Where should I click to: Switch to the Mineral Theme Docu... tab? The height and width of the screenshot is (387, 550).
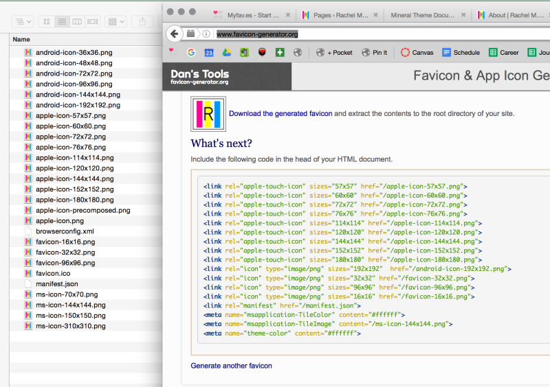point(422,14)
